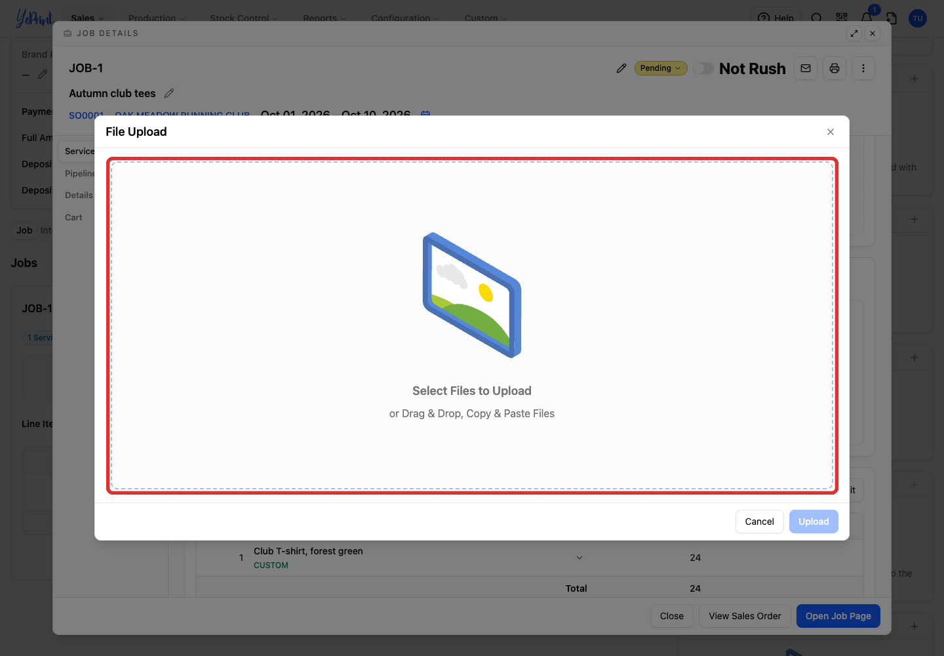Open the Custom menu
Viewport: 944px width, 656px height.
coord(486,18)
